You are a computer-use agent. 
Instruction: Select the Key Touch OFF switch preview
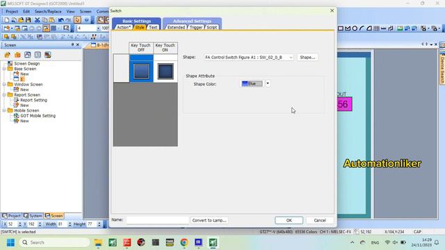[x=141, y=71]
